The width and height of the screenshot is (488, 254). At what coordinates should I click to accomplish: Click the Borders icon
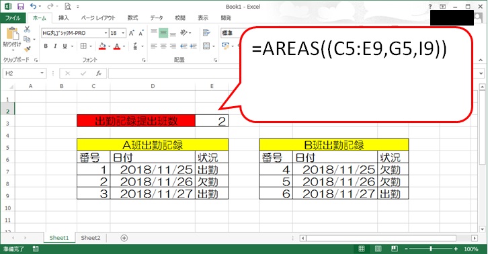pyautogui.click(x=83, y=46)
